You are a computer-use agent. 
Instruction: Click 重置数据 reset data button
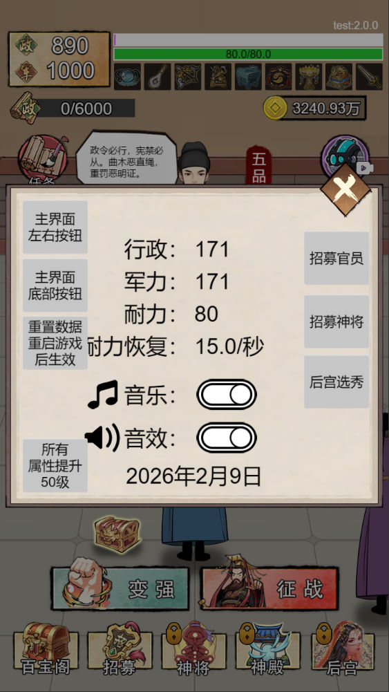click(55, 343)
